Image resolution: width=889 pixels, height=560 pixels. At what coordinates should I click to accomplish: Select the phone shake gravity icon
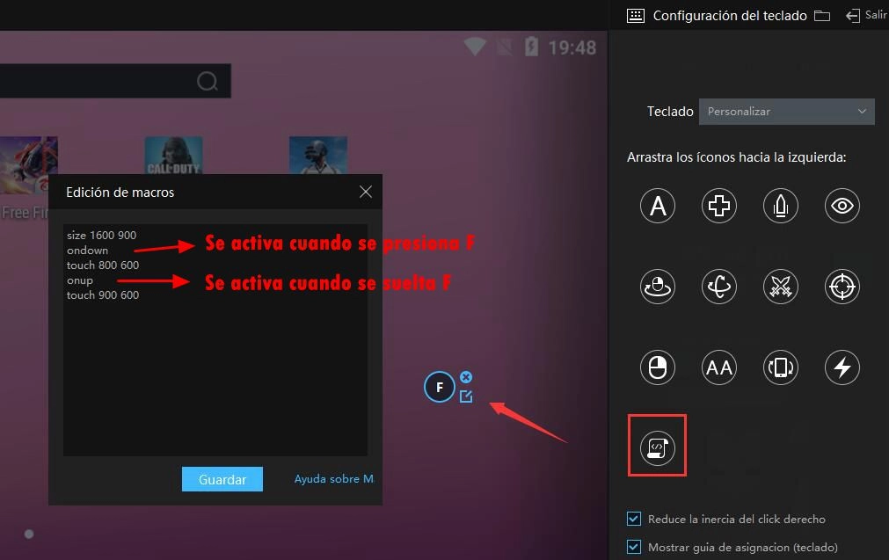point(781,367)
